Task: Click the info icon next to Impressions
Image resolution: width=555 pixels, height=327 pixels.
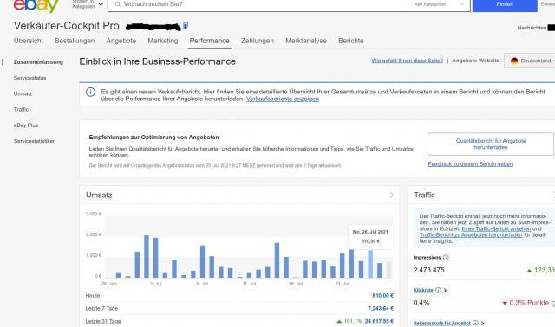Action: (446, 258)
